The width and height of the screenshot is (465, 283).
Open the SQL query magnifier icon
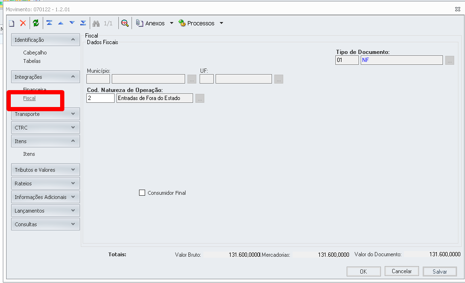pyautogui.click(x=125, y=23)
